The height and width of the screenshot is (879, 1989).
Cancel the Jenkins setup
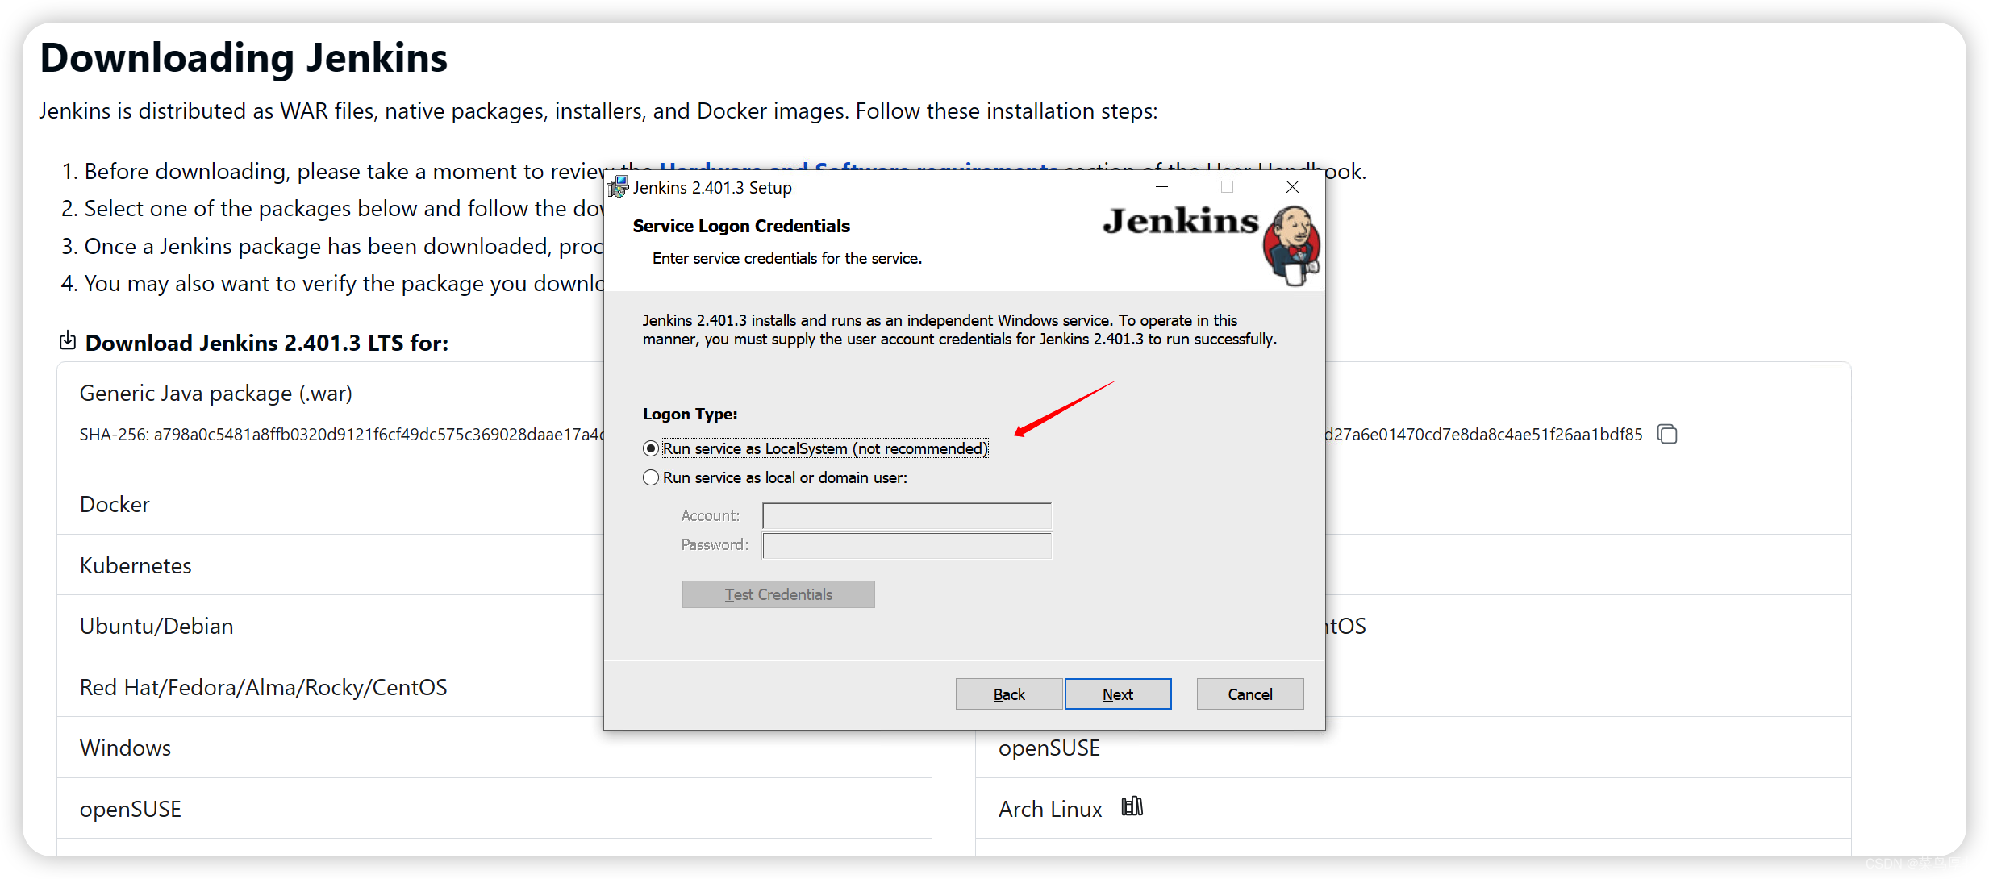[1250, 694]
